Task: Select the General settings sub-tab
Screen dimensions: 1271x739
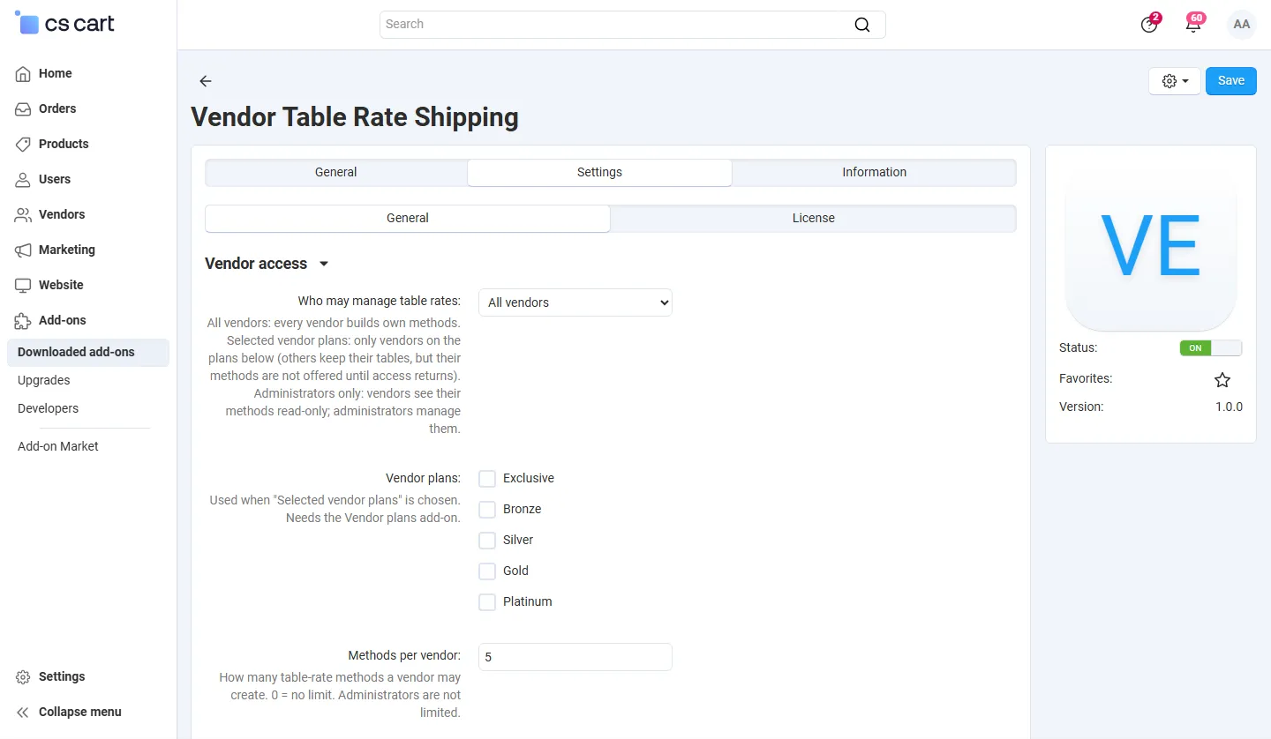Action: tap(408, 219)
